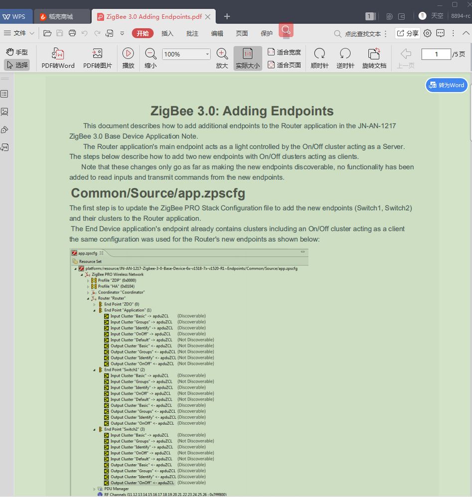Open the 文件 menu
The height and width of the screenshot is (497, 472).
pos(19,33)
